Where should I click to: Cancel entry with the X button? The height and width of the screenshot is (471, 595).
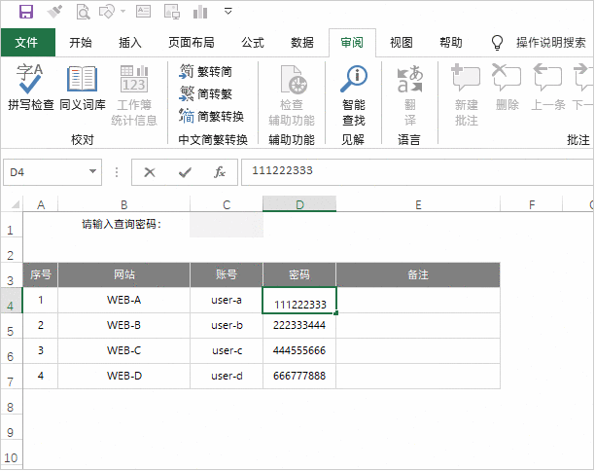coord(150,172)
